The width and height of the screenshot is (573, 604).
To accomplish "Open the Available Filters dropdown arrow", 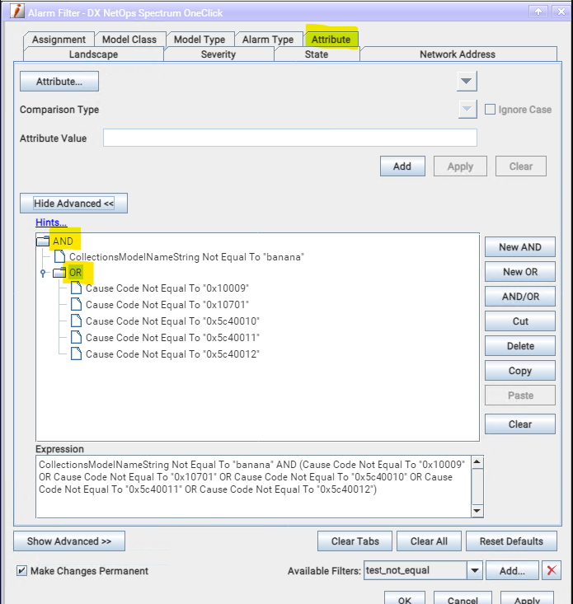I will coord(475,570).
